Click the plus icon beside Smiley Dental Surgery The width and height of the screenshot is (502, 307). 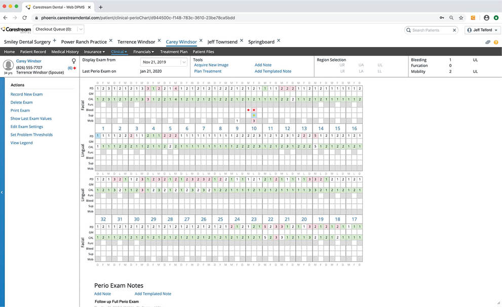(54, 41)
